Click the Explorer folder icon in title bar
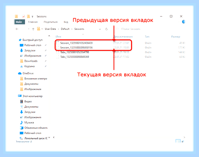The image size is (199, 157). pos(16,16)
